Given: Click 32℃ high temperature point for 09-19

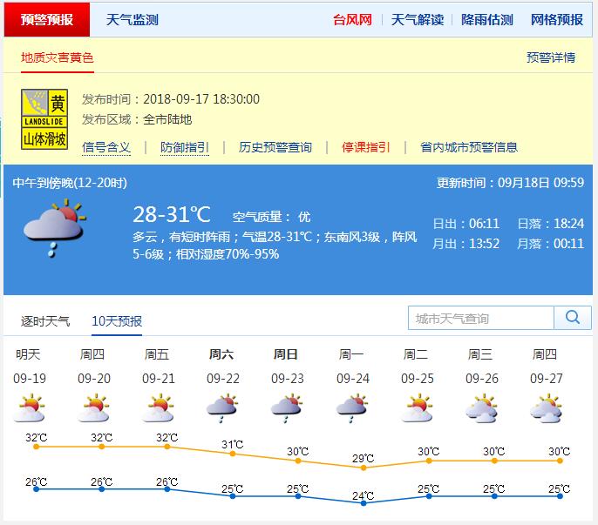Looking at the screenshot, I should point(36,446).
